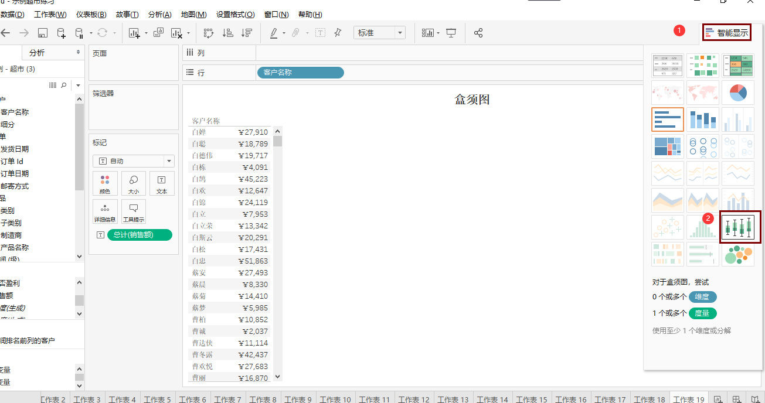Choose the histogram chart in Show Me
765x403 pixels.
point(703,227)
